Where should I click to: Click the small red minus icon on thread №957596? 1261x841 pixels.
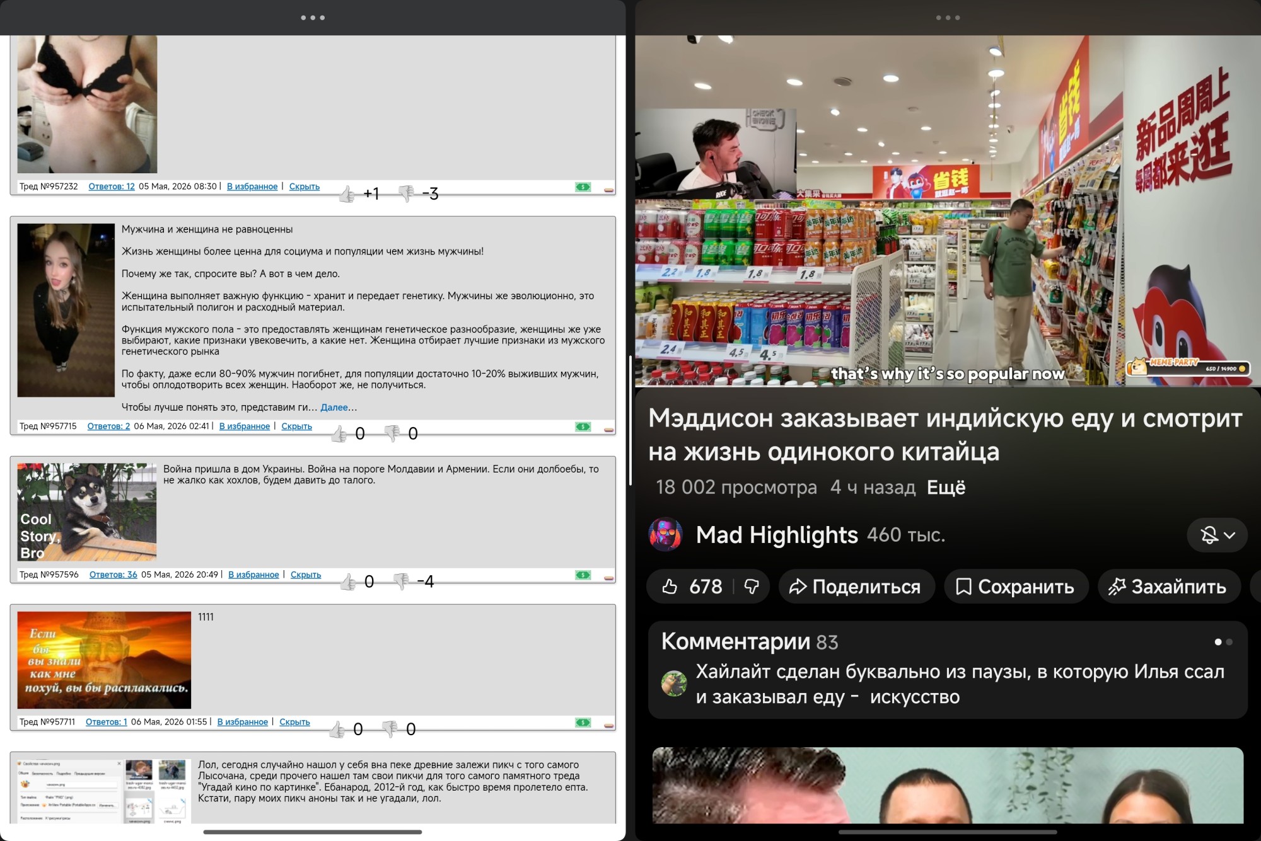click(608, 578)
